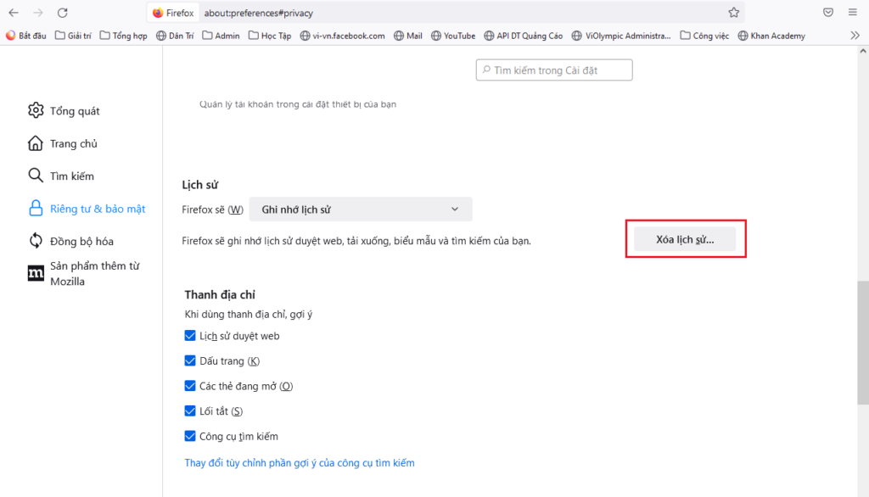Open the Mail bookmark
The width and height of the screenshot is (869, 497).
coord(408,36)
